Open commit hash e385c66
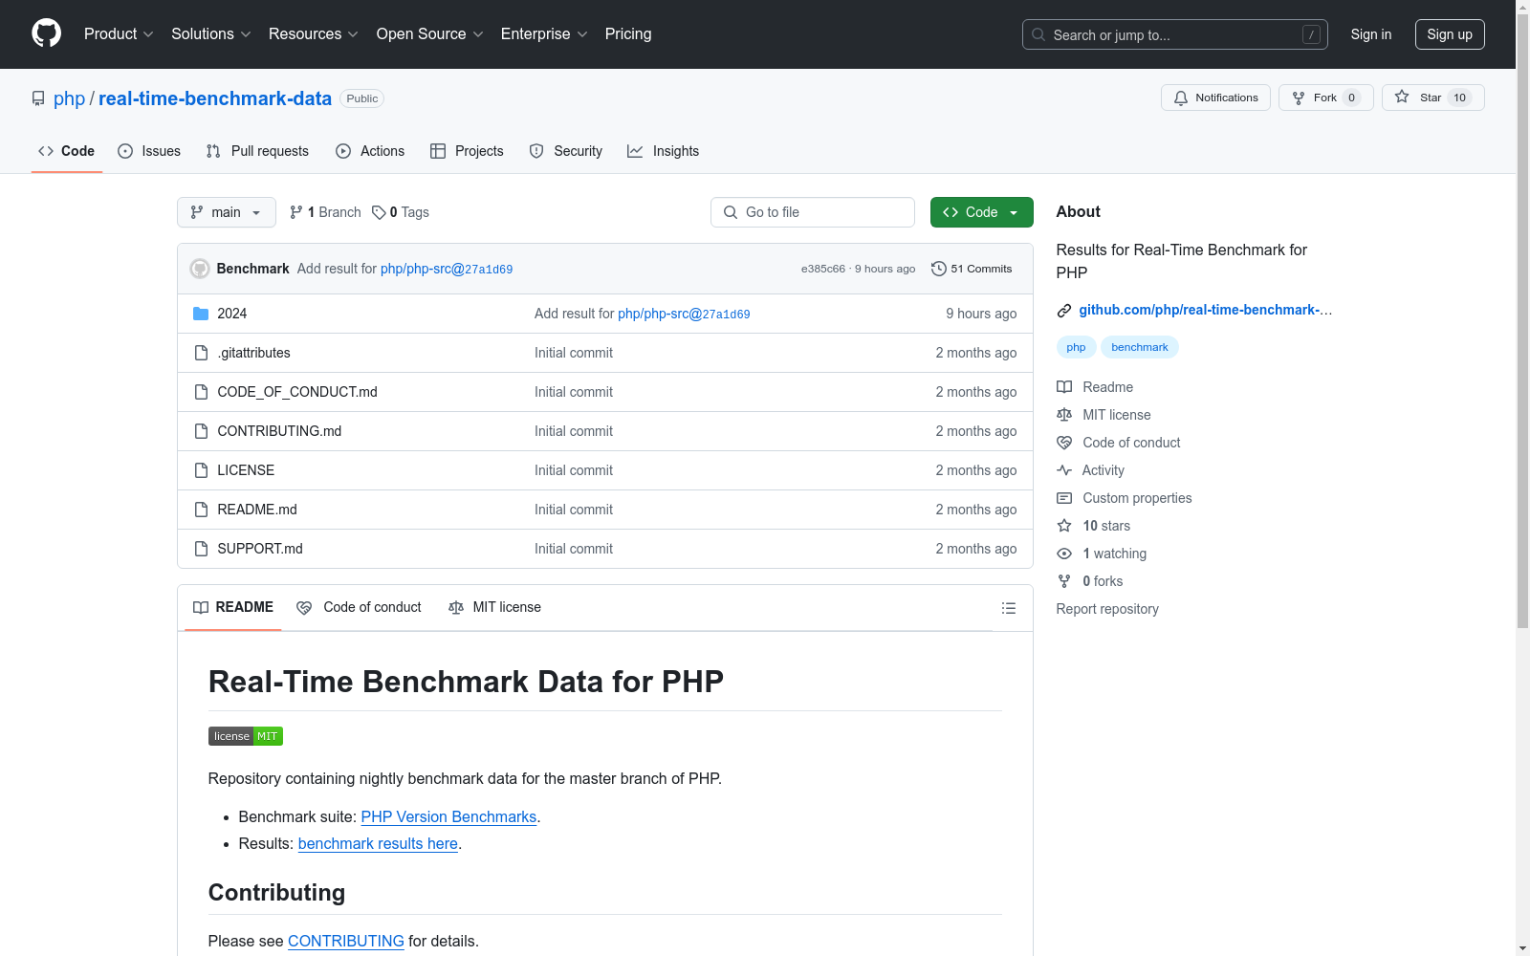Viewport: 1530px width, 956px height. (823, 269)
